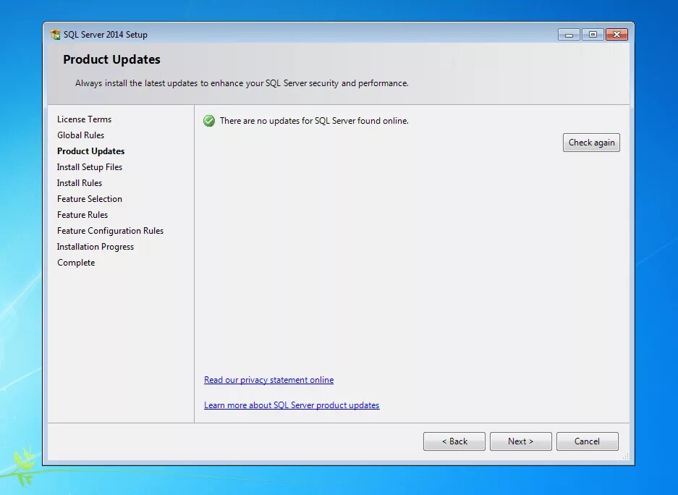Go to the Next setup page
The width and height of the screenshot is (678, 495).
(520, 441)
